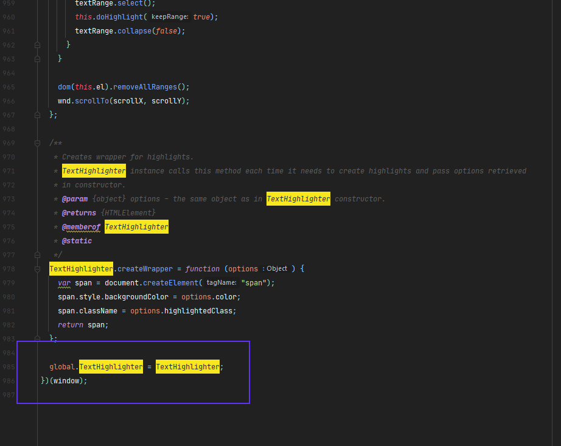Viewport: 561px width, 446px height.
Task: Collapse the createWrapper function at line 978
Action: click(37, 269)
